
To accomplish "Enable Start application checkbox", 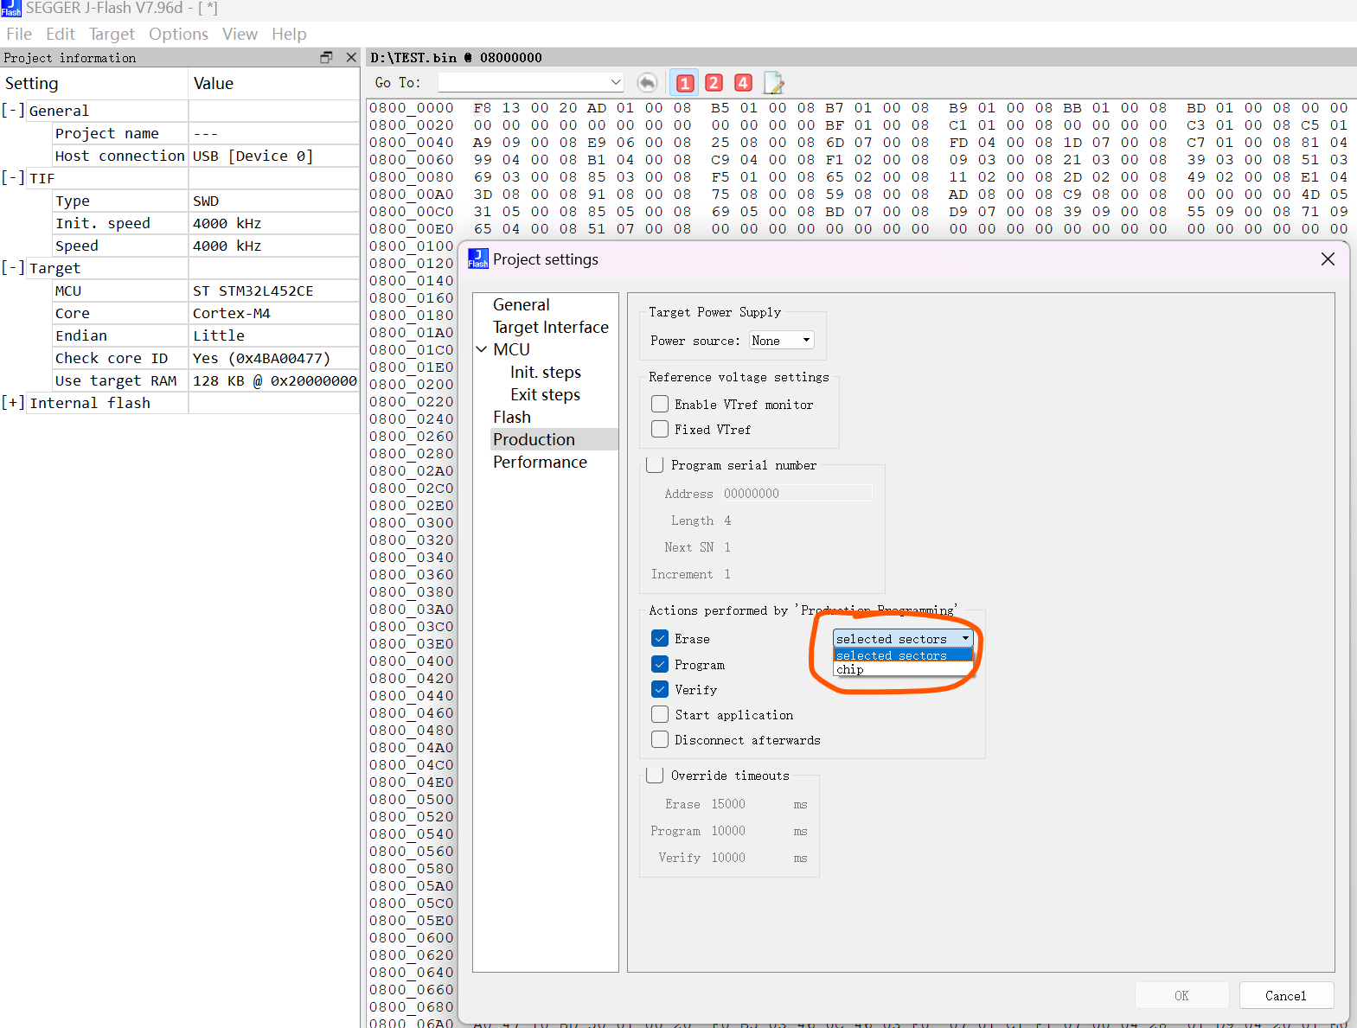I will tap(660, 714).
